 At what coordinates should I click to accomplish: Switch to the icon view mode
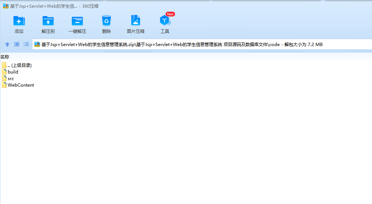pyautogui.click(x=17, y=44)
